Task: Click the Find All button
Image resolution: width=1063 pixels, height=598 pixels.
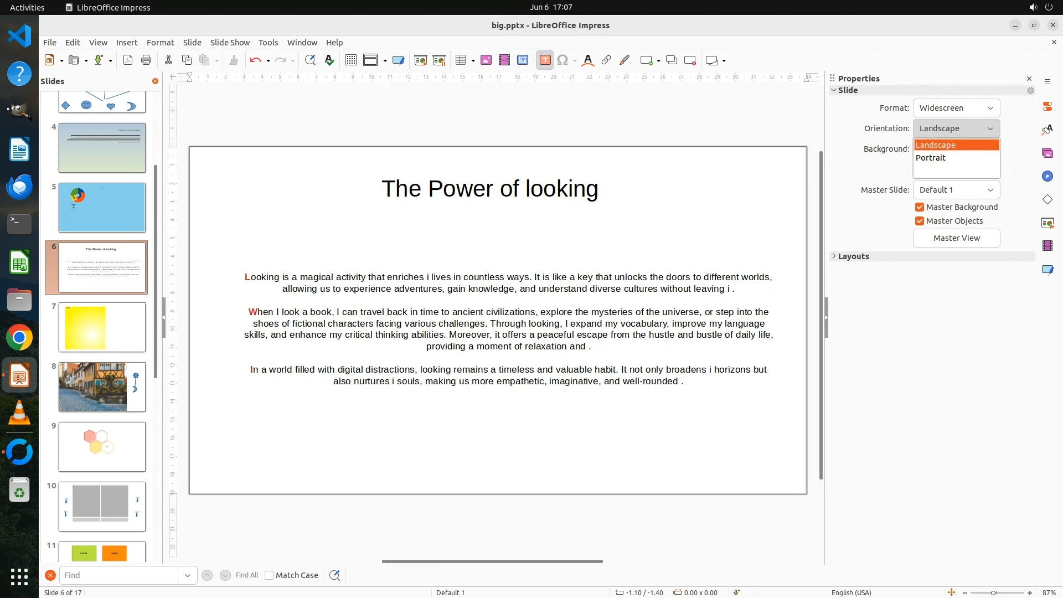Action: tap(246, 575)
